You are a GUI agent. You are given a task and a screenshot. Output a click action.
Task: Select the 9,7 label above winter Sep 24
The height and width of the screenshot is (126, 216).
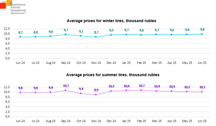[x=66, y=30]
